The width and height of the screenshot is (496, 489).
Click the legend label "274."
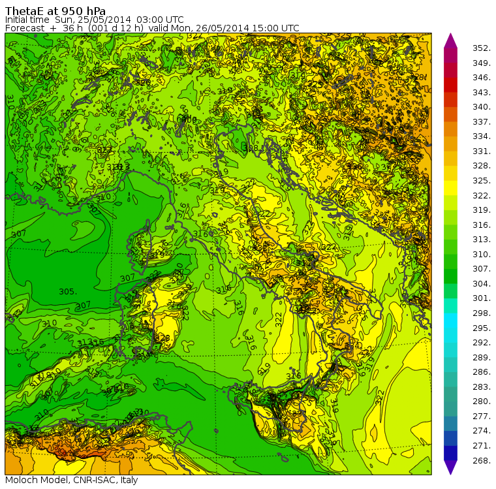tap(482, 431)
